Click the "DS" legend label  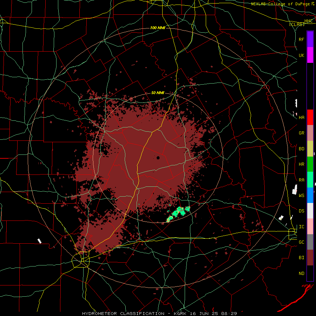[x=301, y=211]
